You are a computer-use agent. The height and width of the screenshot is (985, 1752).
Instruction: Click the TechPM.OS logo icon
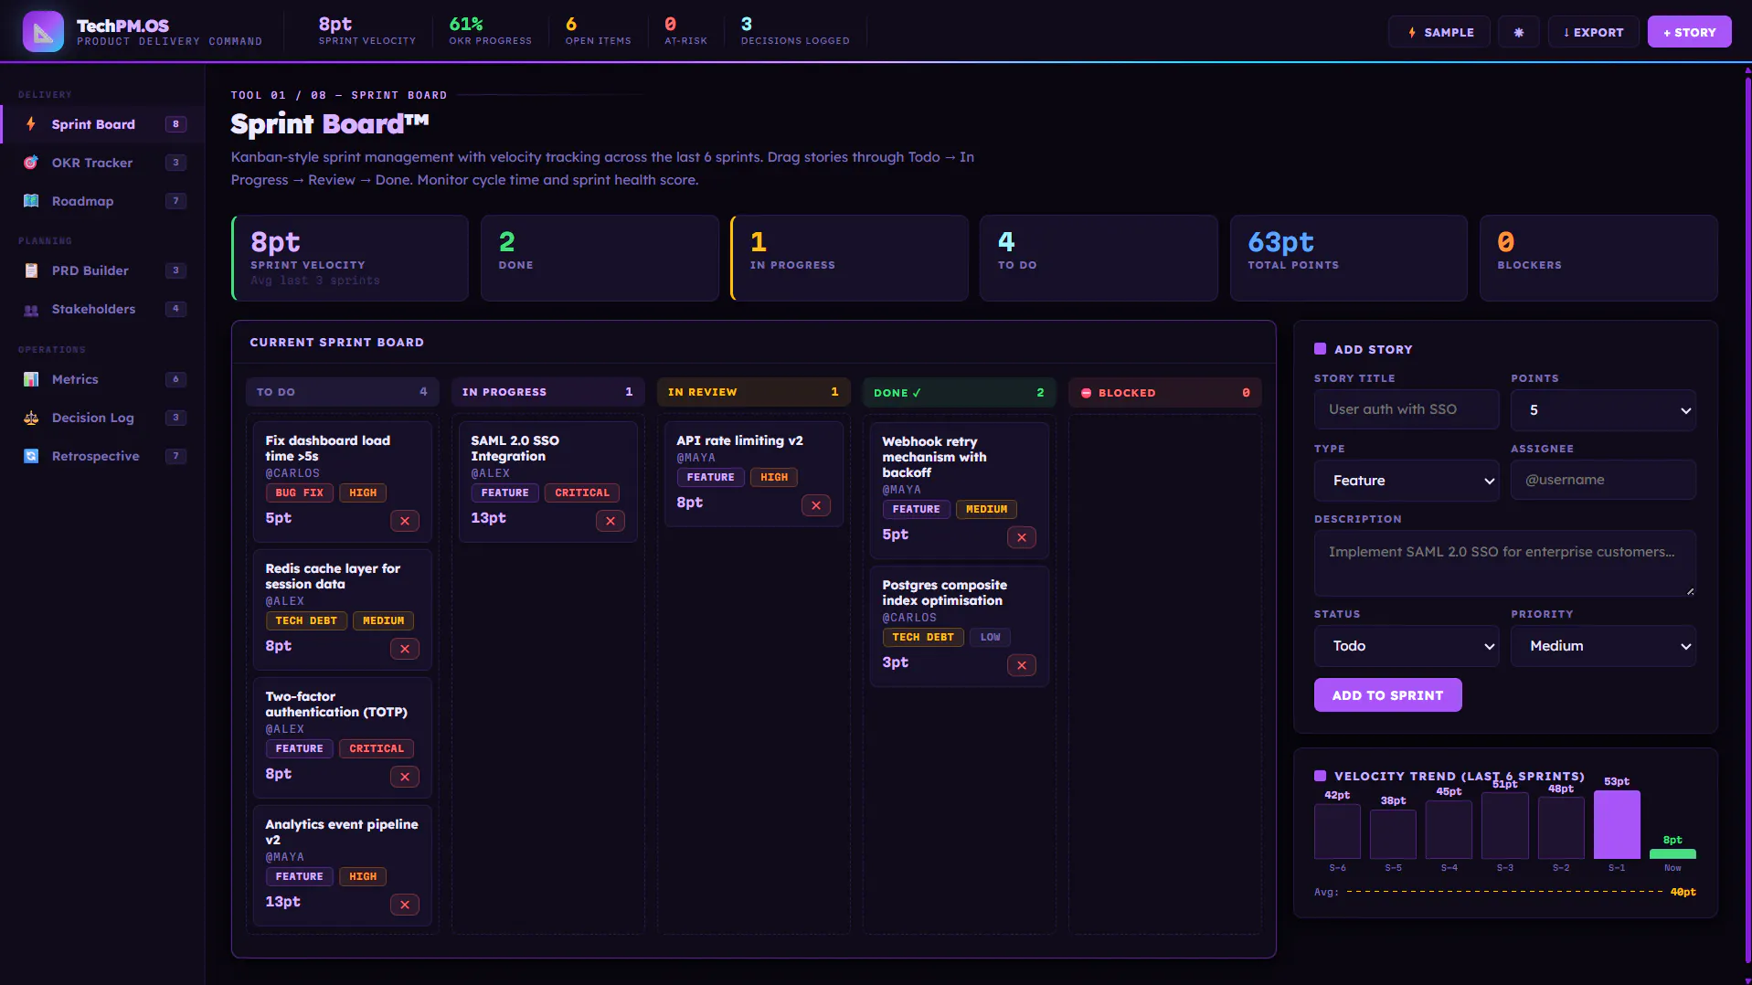point(43,32)
